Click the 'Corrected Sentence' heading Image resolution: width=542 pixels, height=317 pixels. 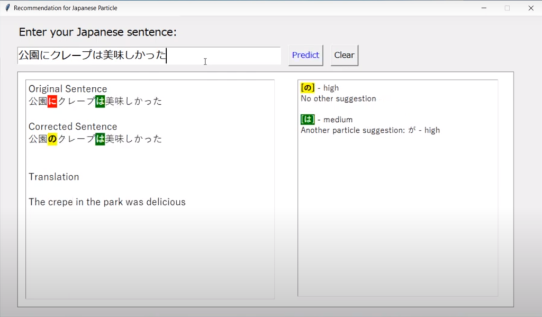tap(73, 126)
